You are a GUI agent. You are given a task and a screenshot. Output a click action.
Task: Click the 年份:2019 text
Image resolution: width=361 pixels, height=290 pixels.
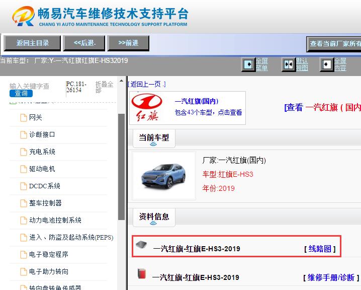[219, 188]
